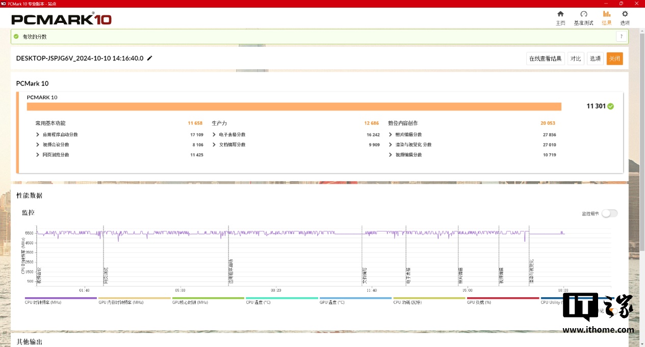Viewport: 645px width, 347px height.
Task: Open the 基准测试 benchmark icon
Action: pos(584,14)
